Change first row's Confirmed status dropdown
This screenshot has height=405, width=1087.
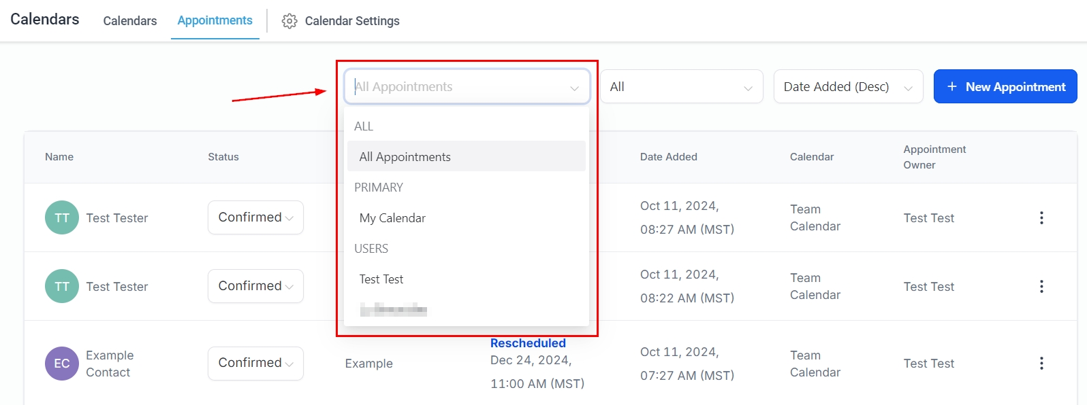[255, 217]
